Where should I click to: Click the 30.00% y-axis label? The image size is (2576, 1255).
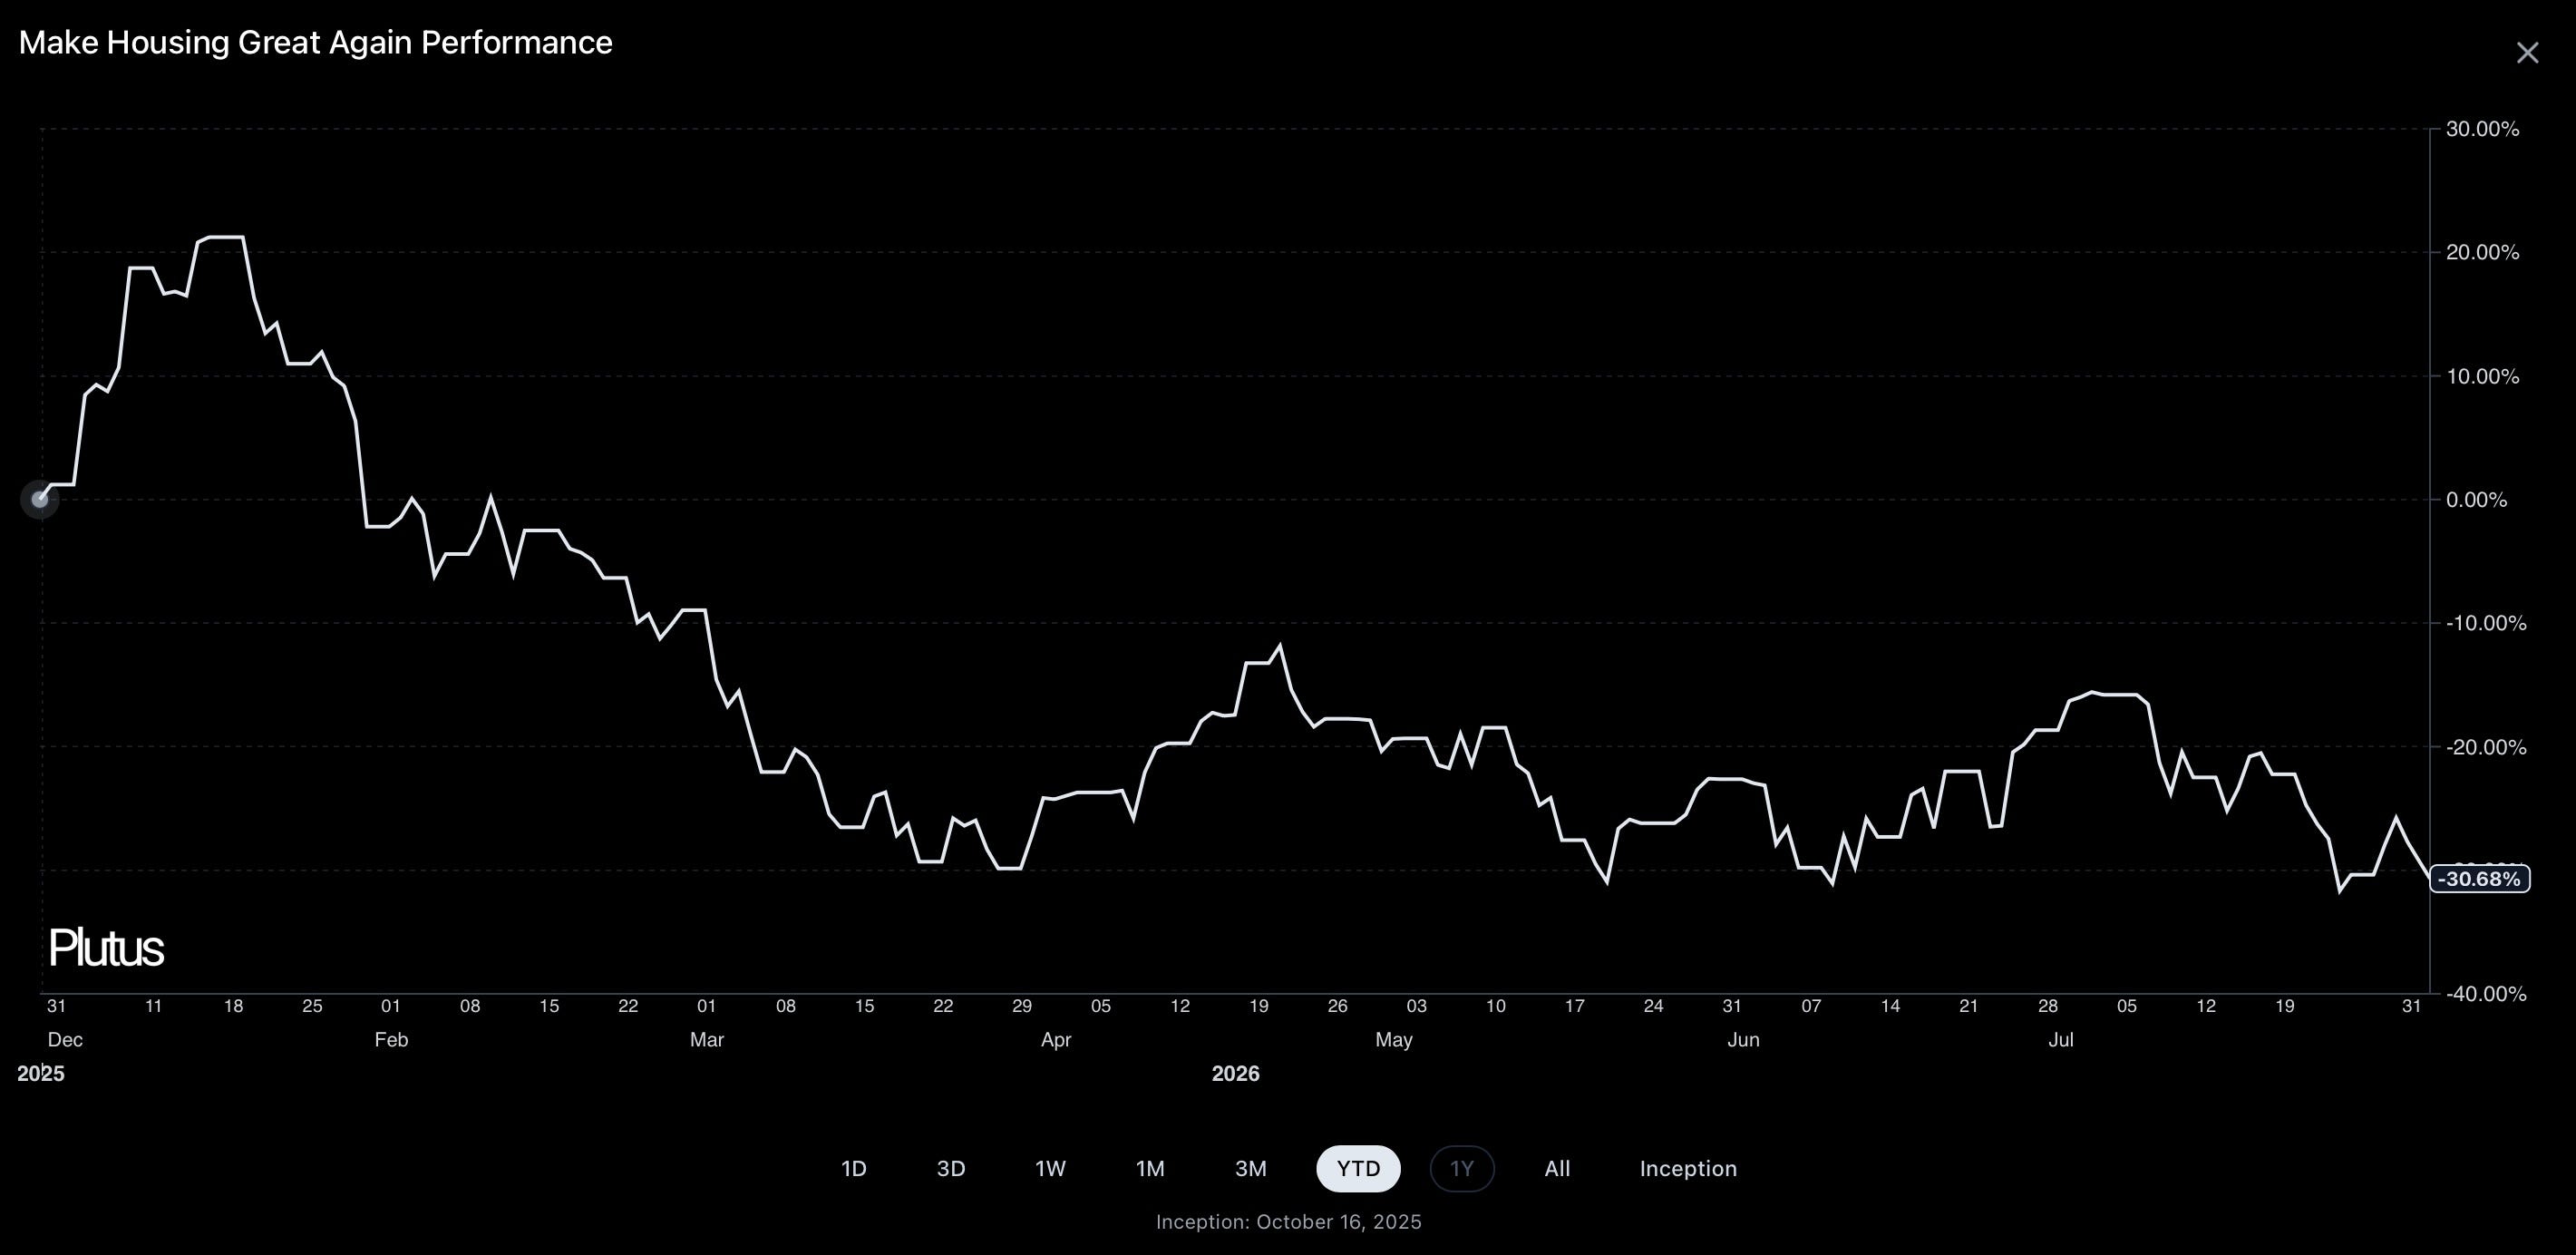pos(2482,129)
